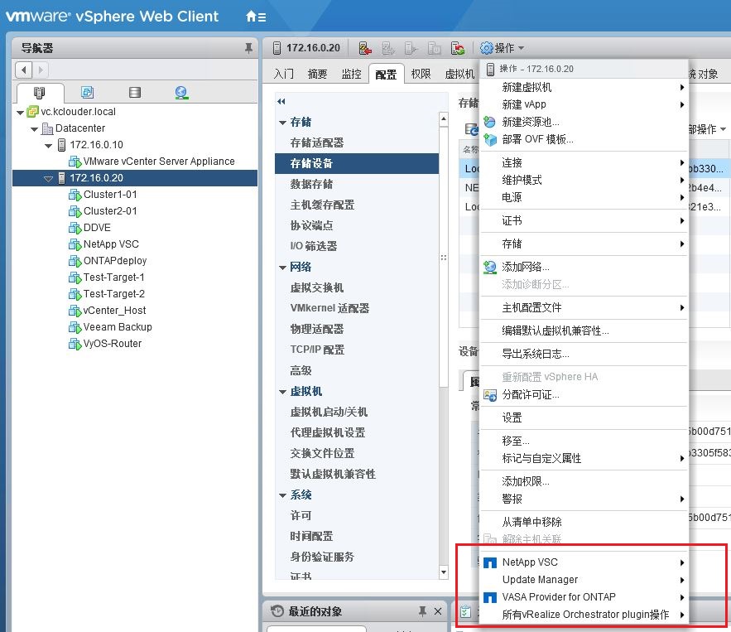Viewport: 731px width, 632px height.
Task: Open Networking navigator tab
Action: pos(181,92)
